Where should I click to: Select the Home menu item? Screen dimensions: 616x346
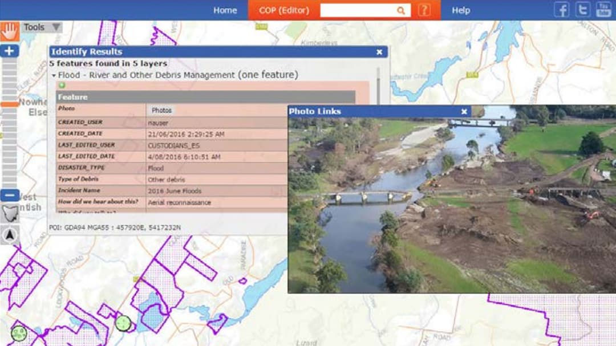(225, 10)
